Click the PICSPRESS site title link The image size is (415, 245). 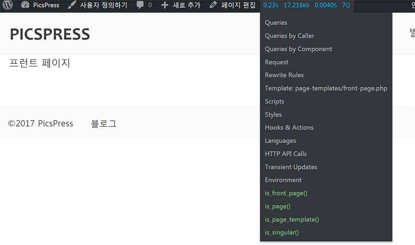50,34
